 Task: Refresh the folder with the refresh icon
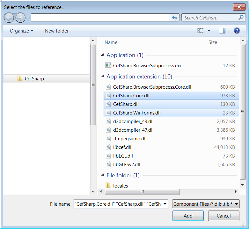point(175,18)
